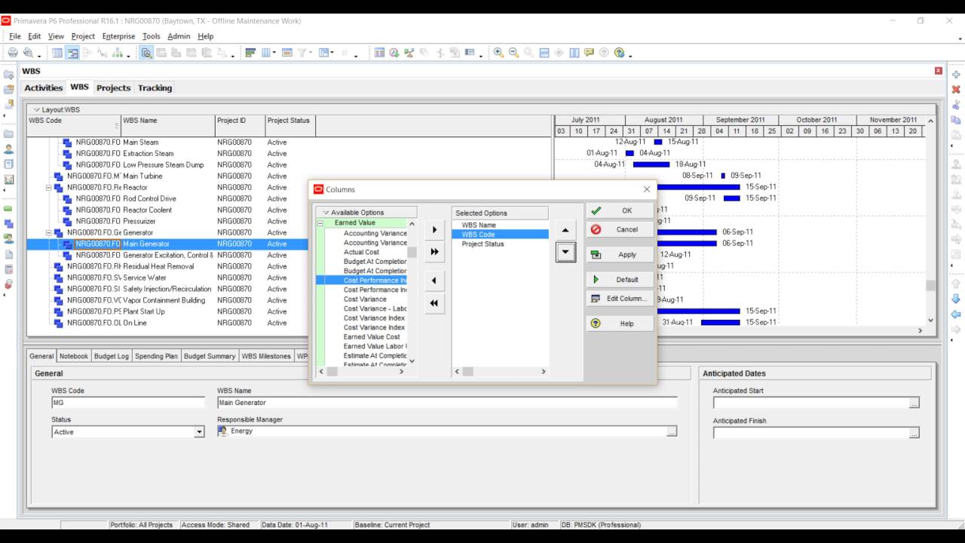This screenshot has width=965, height=543.
Task: Click the Available Options vertical scrollbar thumb
Action: click(412, 252)
